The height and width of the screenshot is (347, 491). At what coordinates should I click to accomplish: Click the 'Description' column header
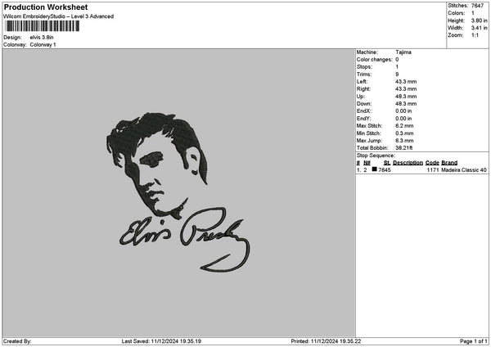click(408, 163)
